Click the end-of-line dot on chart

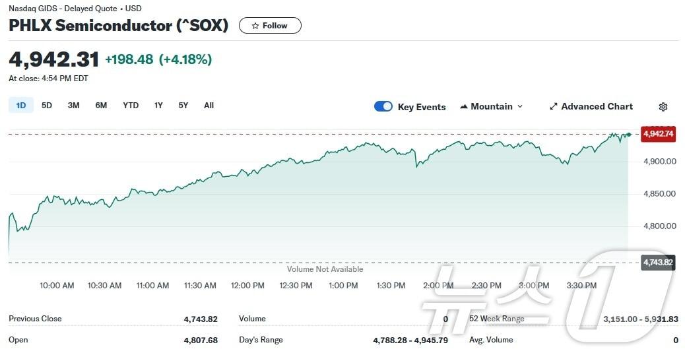(629, 135)
